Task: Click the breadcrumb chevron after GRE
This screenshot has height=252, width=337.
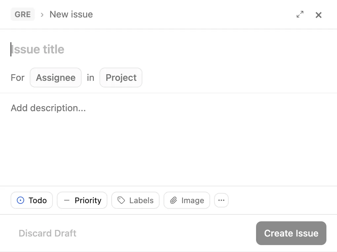Action: click(x=42, y=15)
